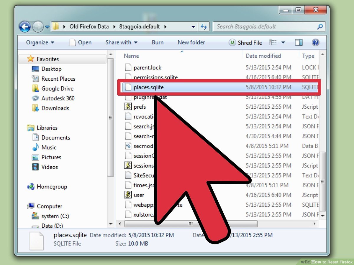Go back using the back arrow
Image resolution: width=354 pixels, height=265 pixels.
coord(25,26)
